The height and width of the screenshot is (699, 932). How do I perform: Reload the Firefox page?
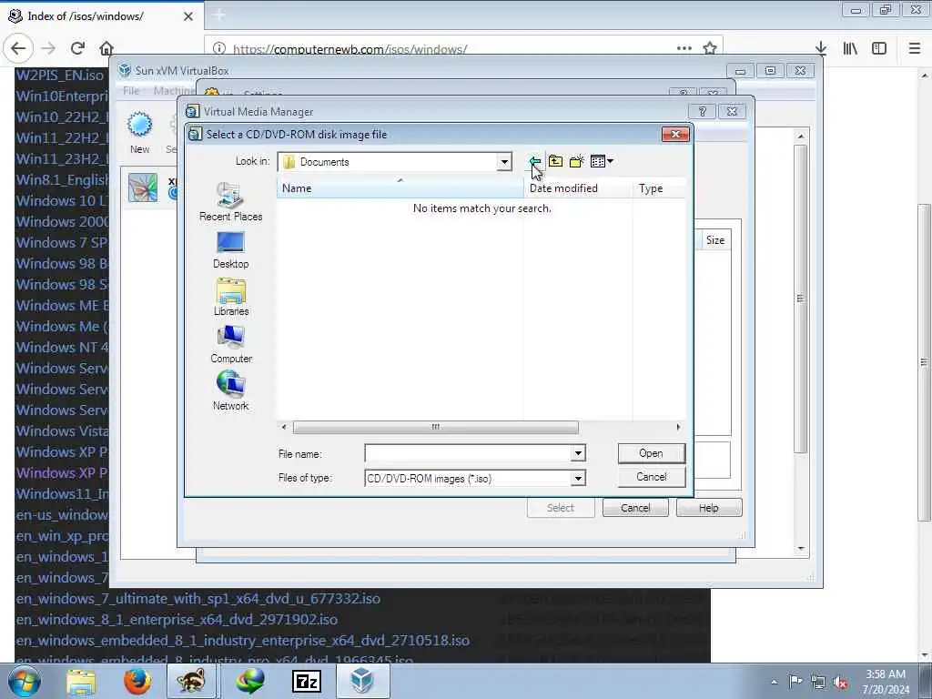click(x=77, y=48)
